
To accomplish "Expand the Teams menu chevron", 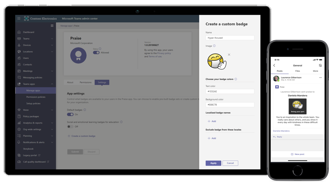I will coord(52,38).
